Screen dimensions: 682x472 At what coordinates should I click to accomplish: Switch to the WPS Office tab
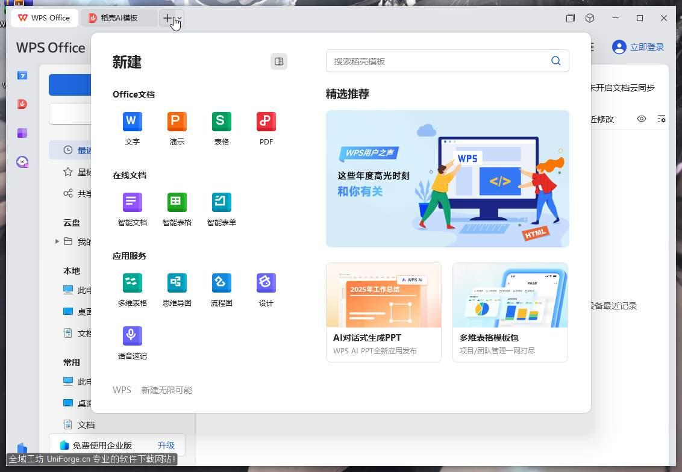tap(45, 18)
